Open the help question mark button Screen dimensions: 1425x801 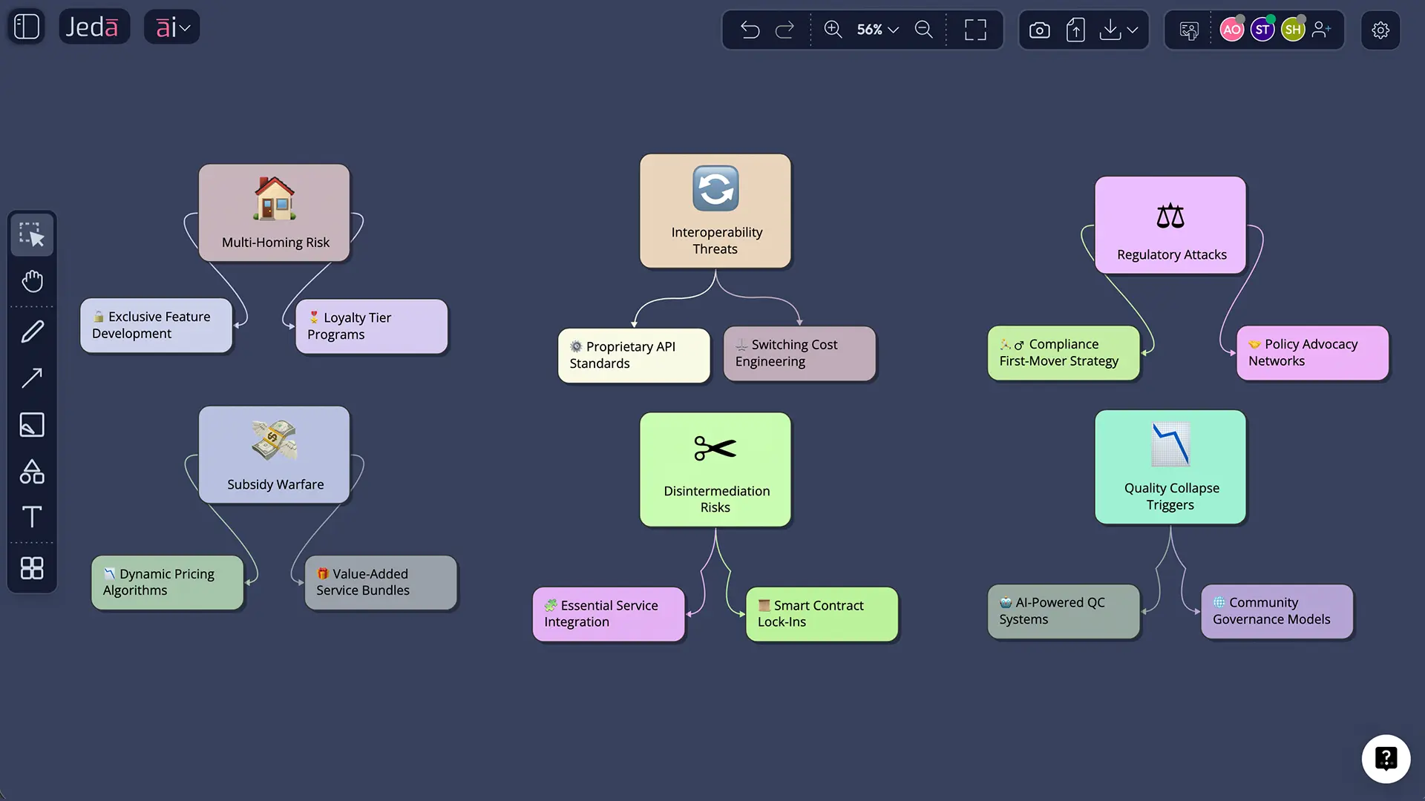pyautogui.click(x=1386, y=758)
